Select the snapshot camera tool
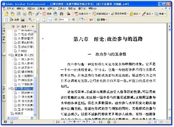This screenshot has height=127, width=174. (23, 20)
